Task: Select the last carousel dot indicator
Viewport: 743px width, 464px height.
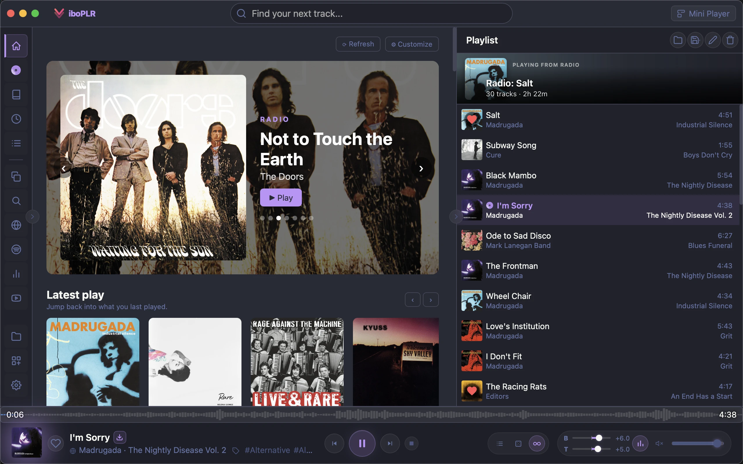Action: pos(311,218)
